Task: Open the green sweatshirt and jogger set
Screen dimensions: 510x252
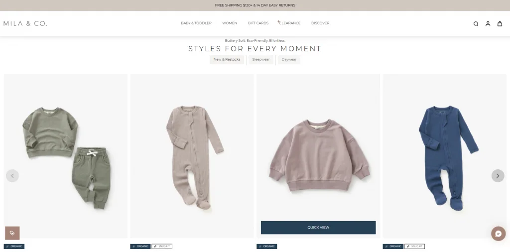Action: 66,156
